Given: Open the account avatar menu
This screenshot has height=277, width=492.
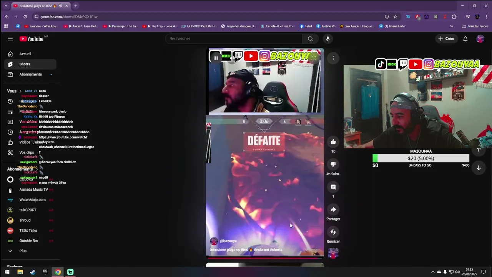Looking at the screenshot, I should click(x=480, y=38).
